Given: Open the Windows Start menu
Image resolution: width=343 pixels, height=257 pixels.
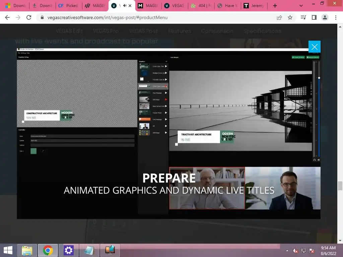Looking at the screenshot, I should 8,250.
